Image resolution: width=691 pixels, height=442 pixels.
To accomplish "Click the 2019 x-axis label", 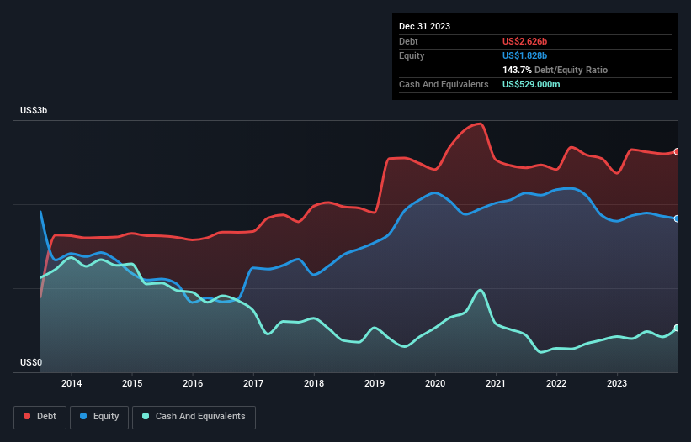I will pos(375,383).
